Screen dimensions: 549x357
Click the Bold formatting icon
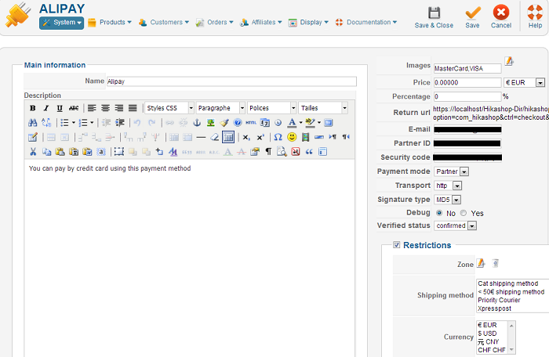point(33,108)
